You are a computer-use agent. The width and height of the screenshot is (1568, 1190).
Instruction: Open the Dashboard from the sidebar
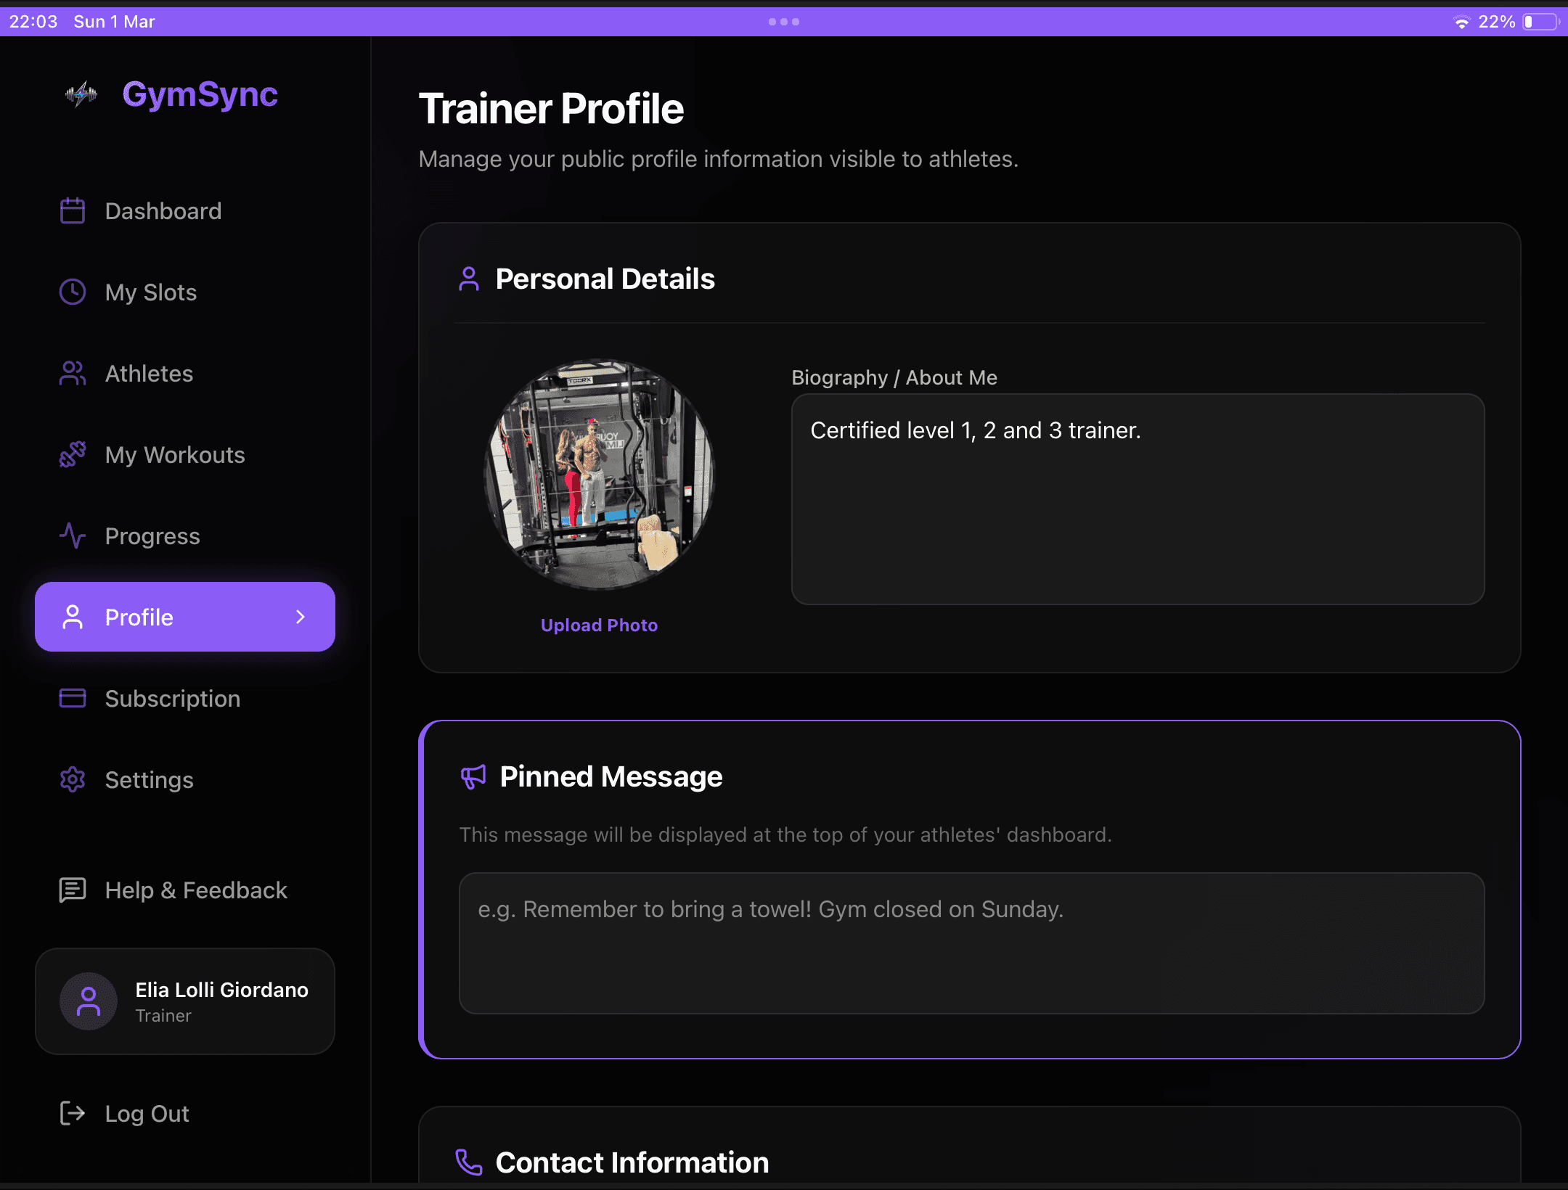163,210
